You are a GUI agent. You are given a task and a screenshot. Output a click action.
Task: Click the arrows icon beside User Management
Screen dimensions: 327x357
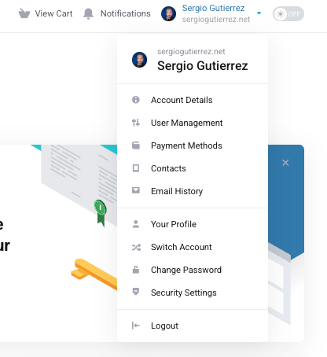pos(136,123)
